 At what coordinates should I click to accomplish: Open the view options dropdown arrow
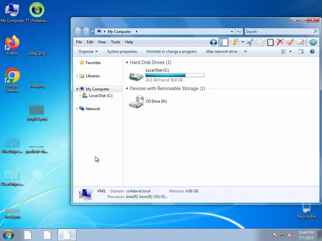tap(290, 51)
